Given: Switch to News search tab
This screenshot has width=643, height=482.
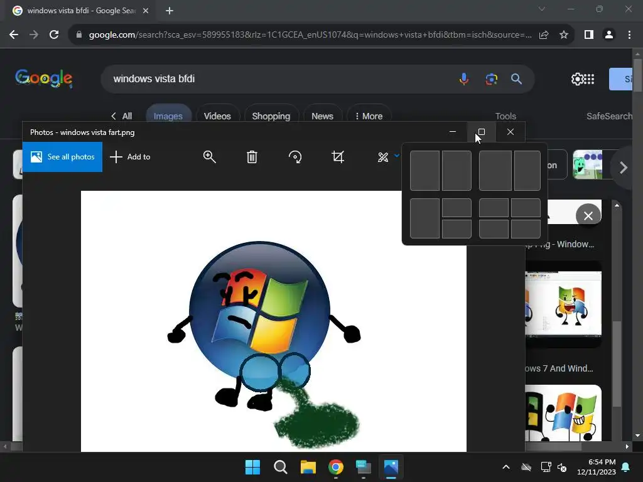Looking at the screenshot, I should tap(322, 116).
